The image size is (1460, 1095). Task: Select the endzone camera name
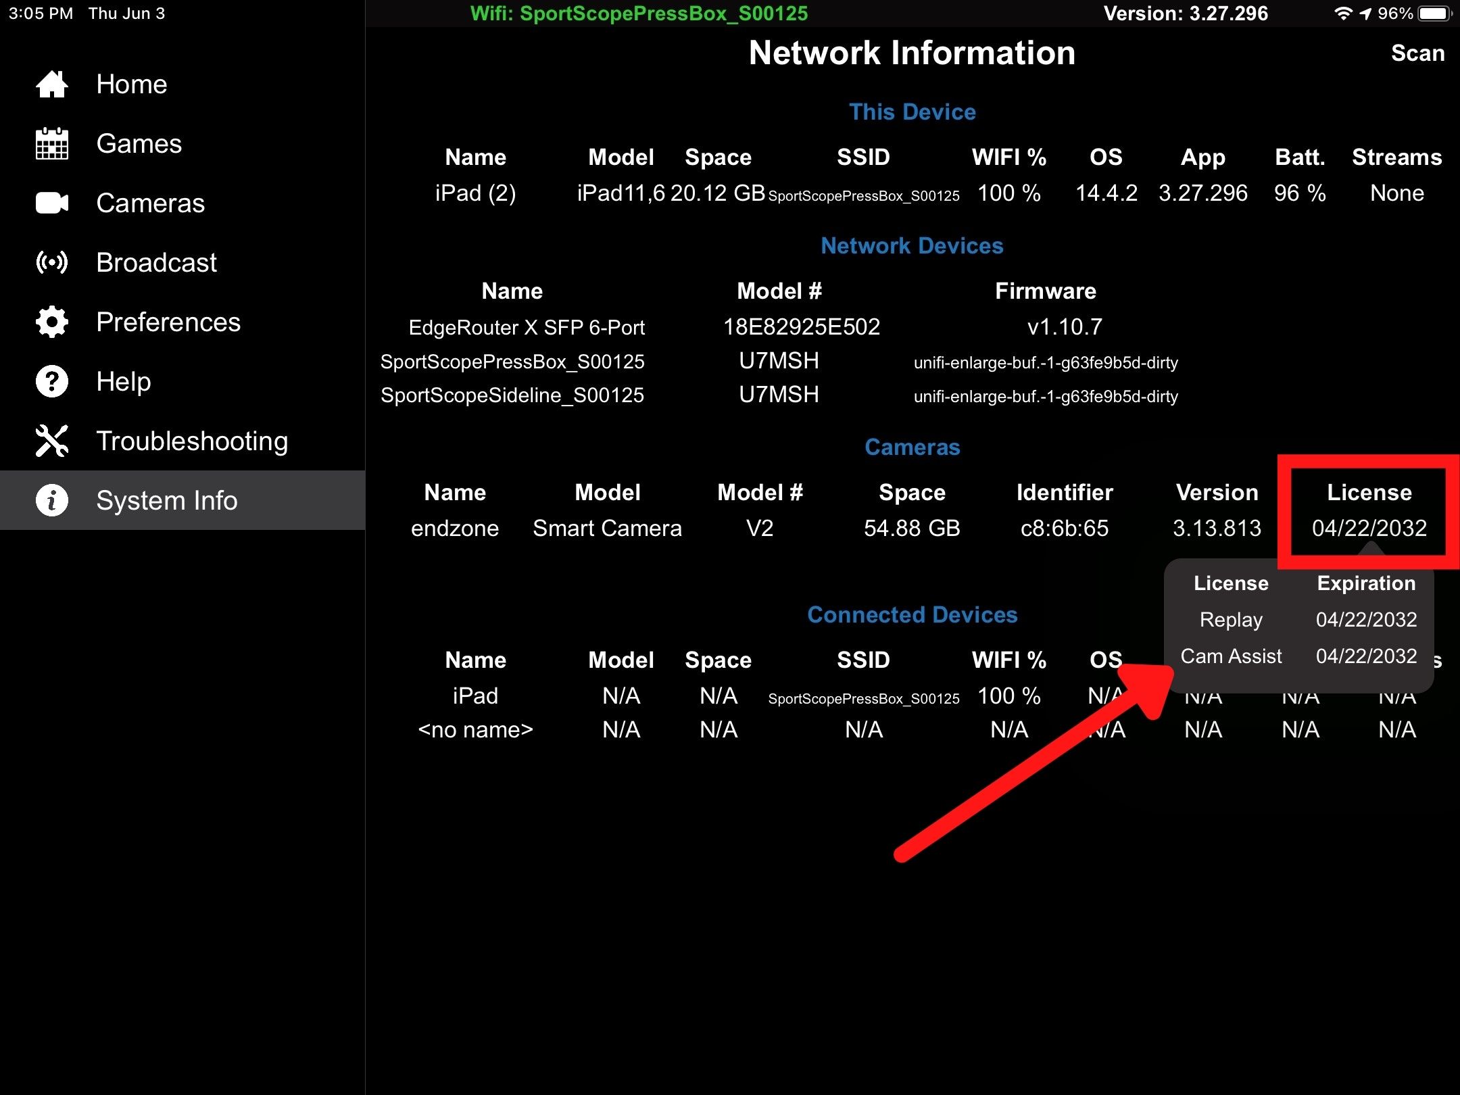[x=455, y=528]
